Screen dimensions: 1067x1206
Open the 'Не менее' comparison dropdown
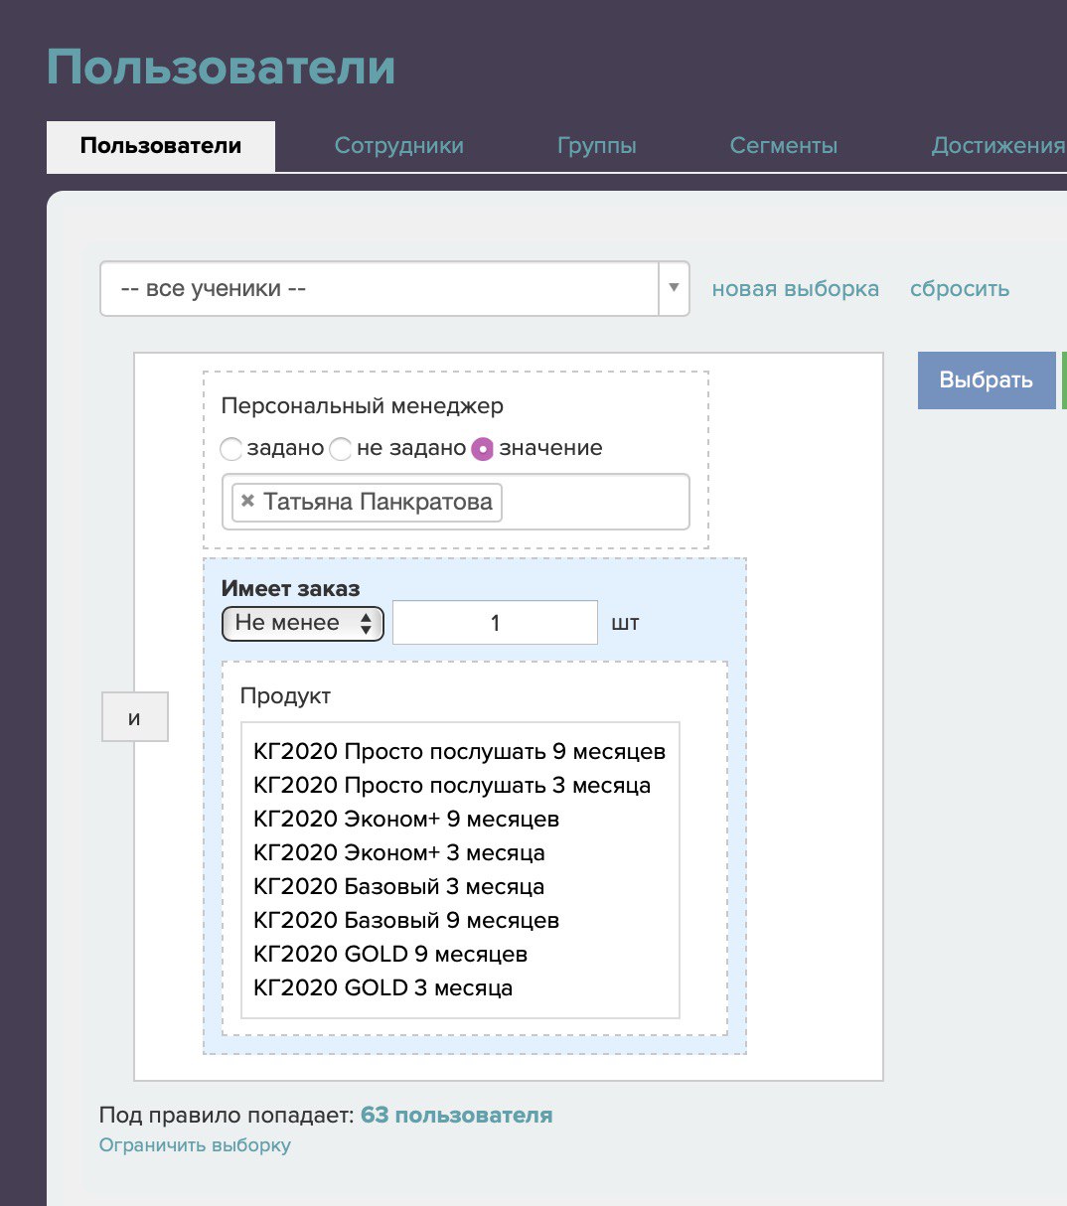(x=303, y=623)
